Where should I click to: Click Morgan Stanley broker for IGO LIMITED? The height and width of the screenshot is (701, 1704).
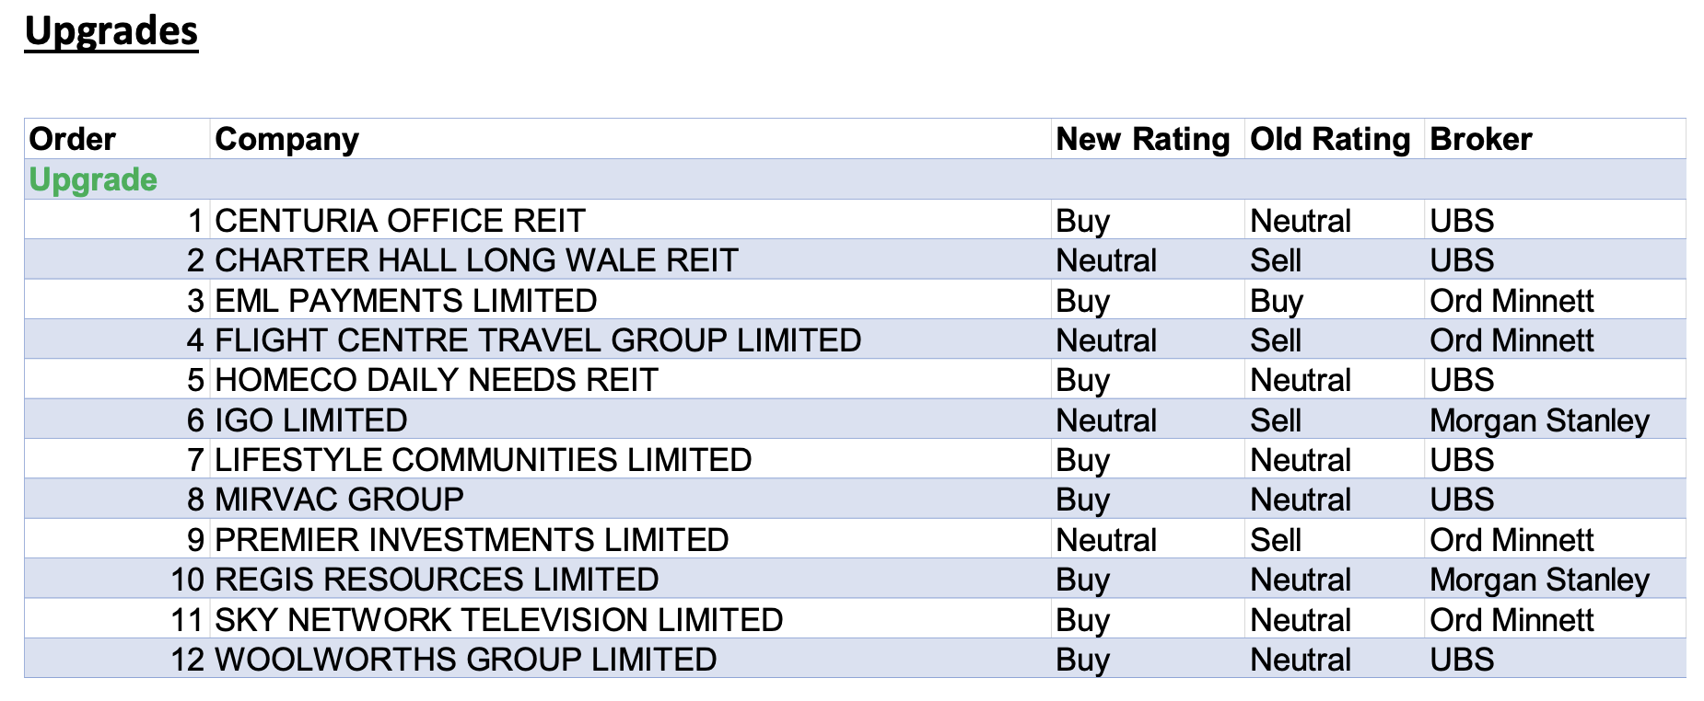coord(1538,420)
